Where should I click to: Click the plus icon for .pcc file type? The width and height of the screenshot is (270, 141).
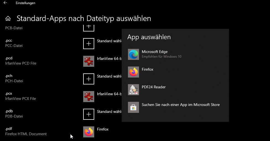[89, 44]
